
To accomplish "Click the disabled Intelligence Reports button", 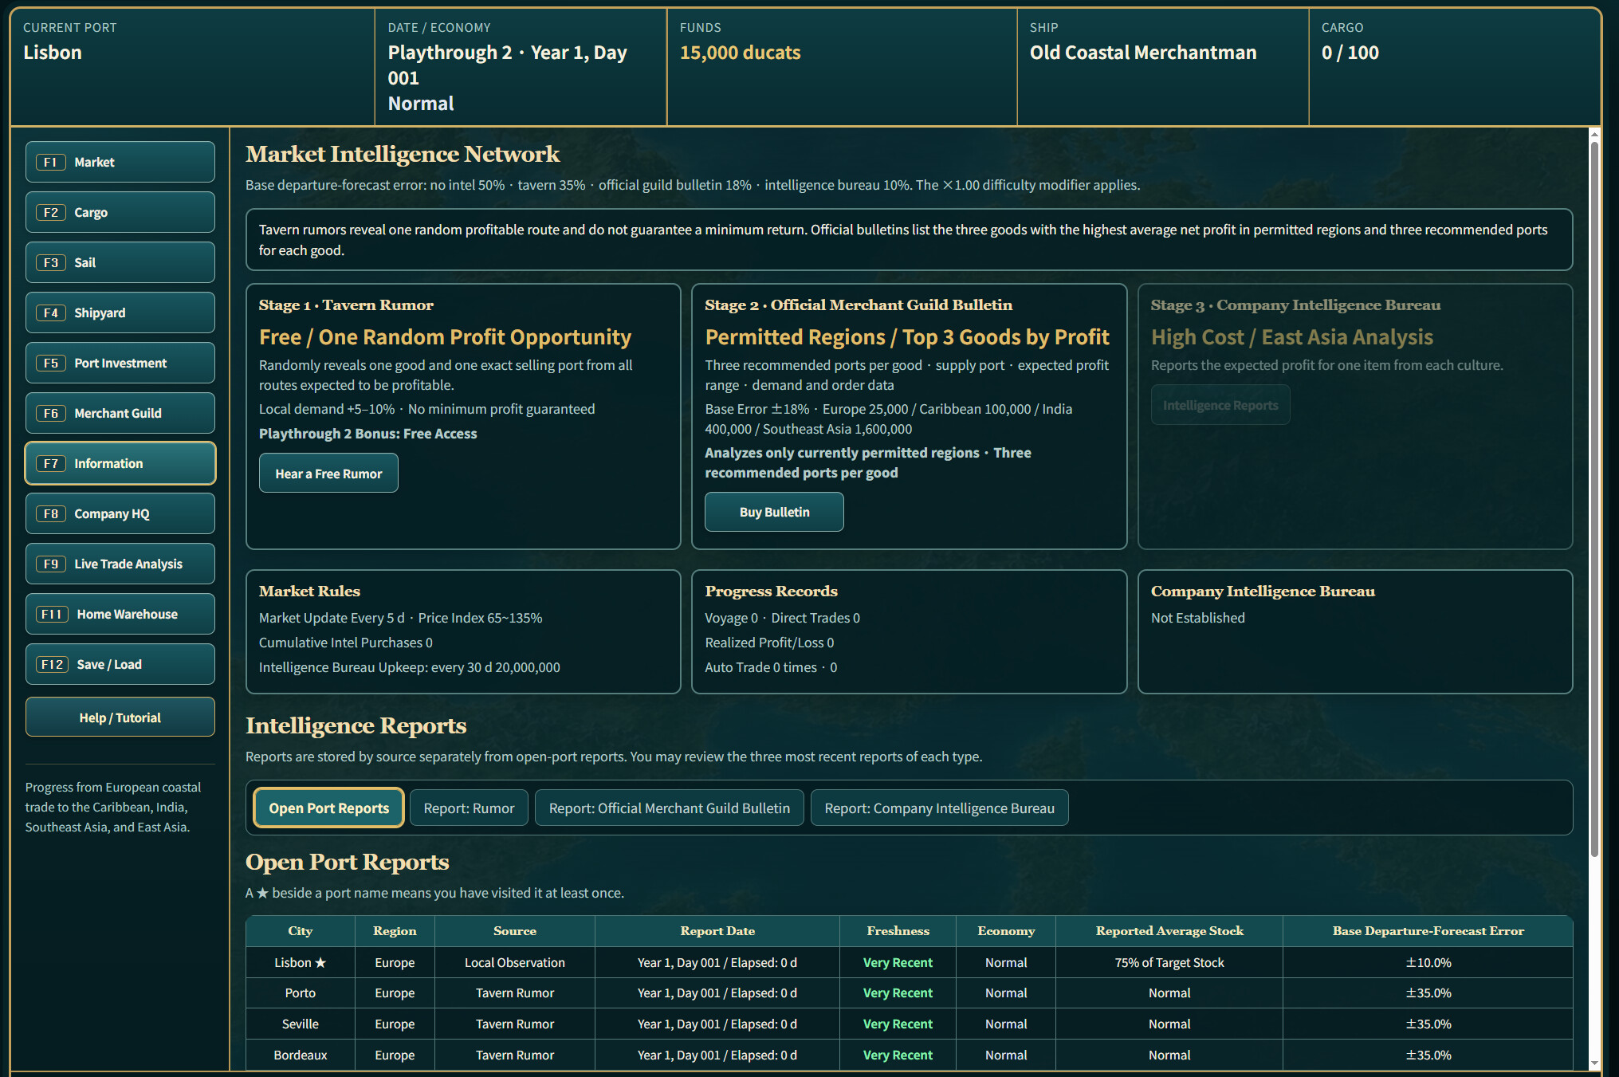I will [x=1220, y=405].
